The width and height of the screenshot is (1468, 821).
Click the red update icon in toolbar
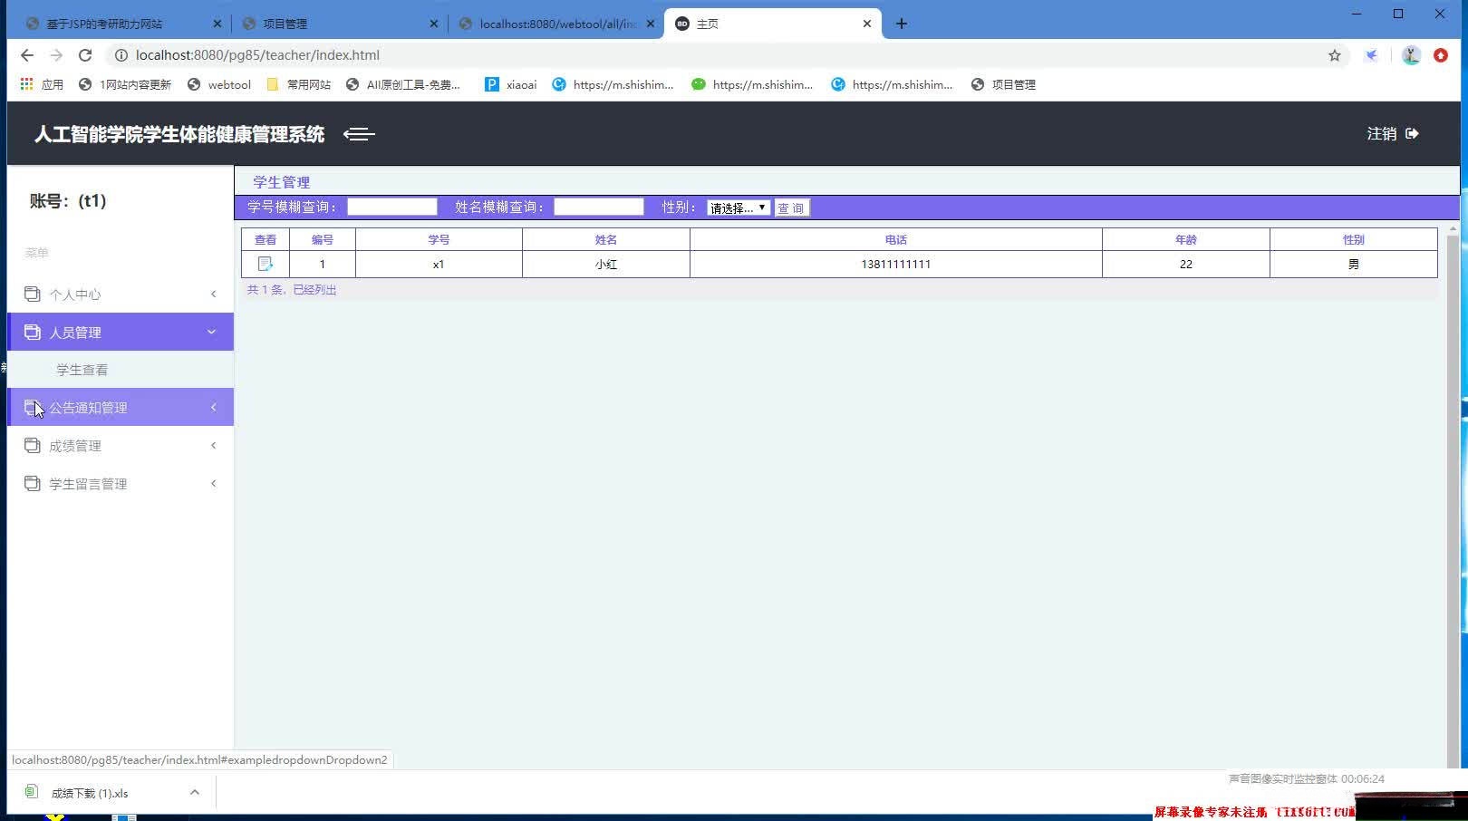tap(1441, 55)
